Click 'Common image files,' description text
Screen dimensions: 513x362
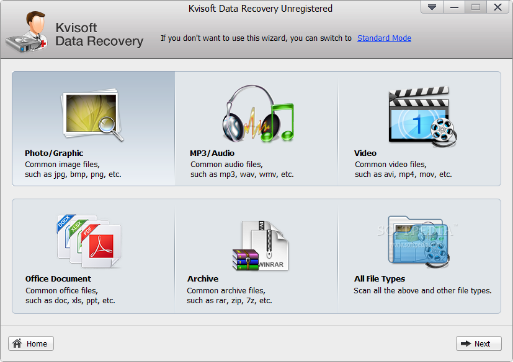(x=62, y=164)
